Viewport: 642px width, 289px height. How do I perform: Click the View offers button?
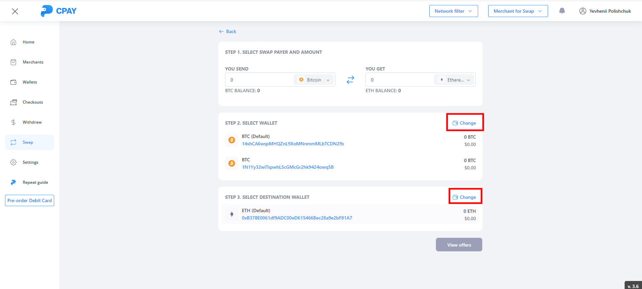(x=459, y=245)
